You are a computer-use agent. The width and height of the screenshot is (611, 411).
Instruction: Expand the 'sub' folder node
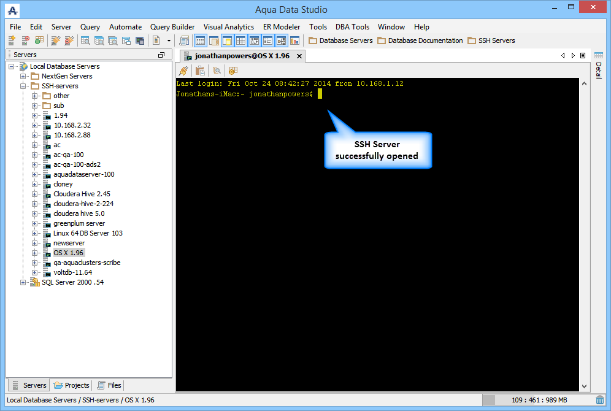[x=35, y=106]
